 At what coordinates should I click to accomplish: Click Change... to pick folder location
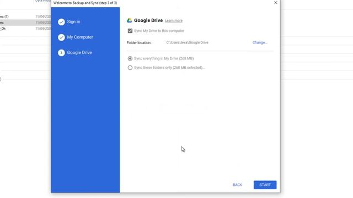tap(260, 42)
